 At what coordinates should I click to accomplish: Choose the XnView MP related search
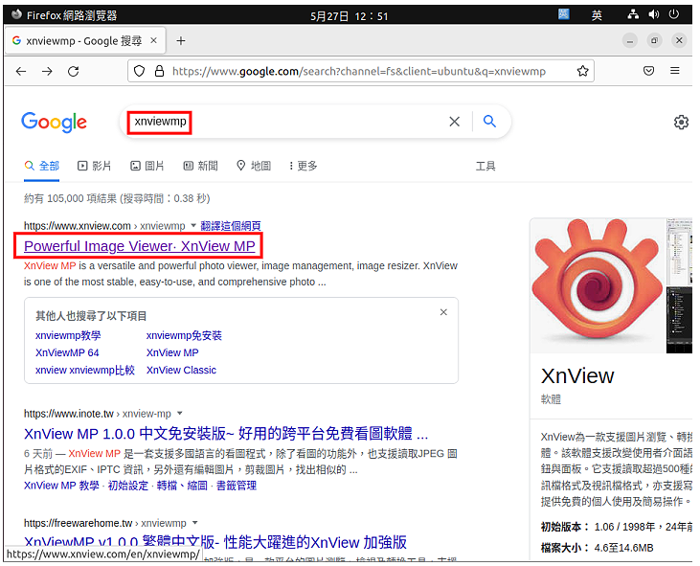pos(172,352)
